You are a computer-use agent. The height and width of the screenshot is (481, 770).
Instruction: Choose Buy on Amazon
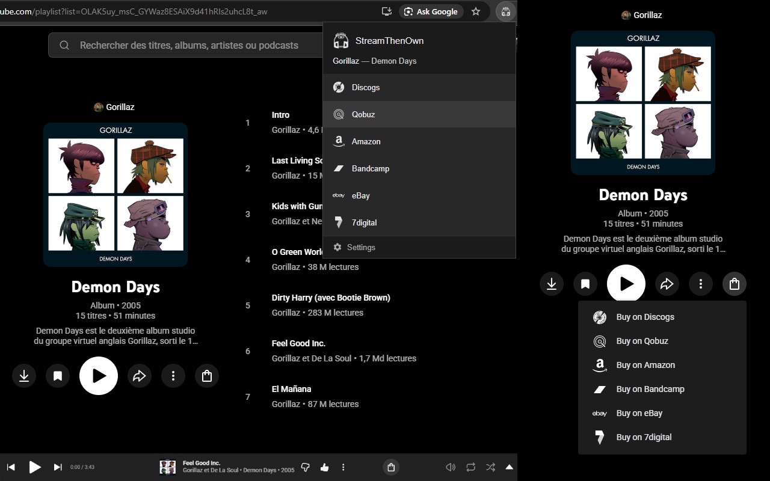click(662, 365)
